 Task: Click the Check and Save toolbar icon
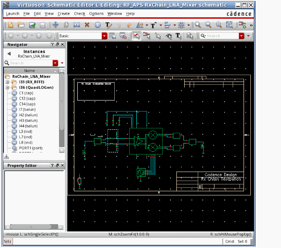pos(32,25)
